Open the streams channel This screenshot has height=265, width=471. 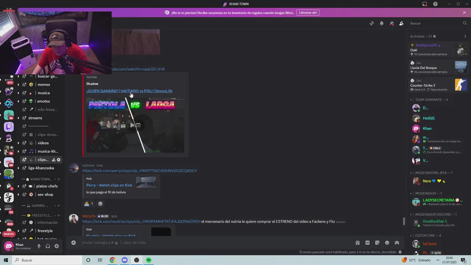pyautogui.click(x=40, y=118)
